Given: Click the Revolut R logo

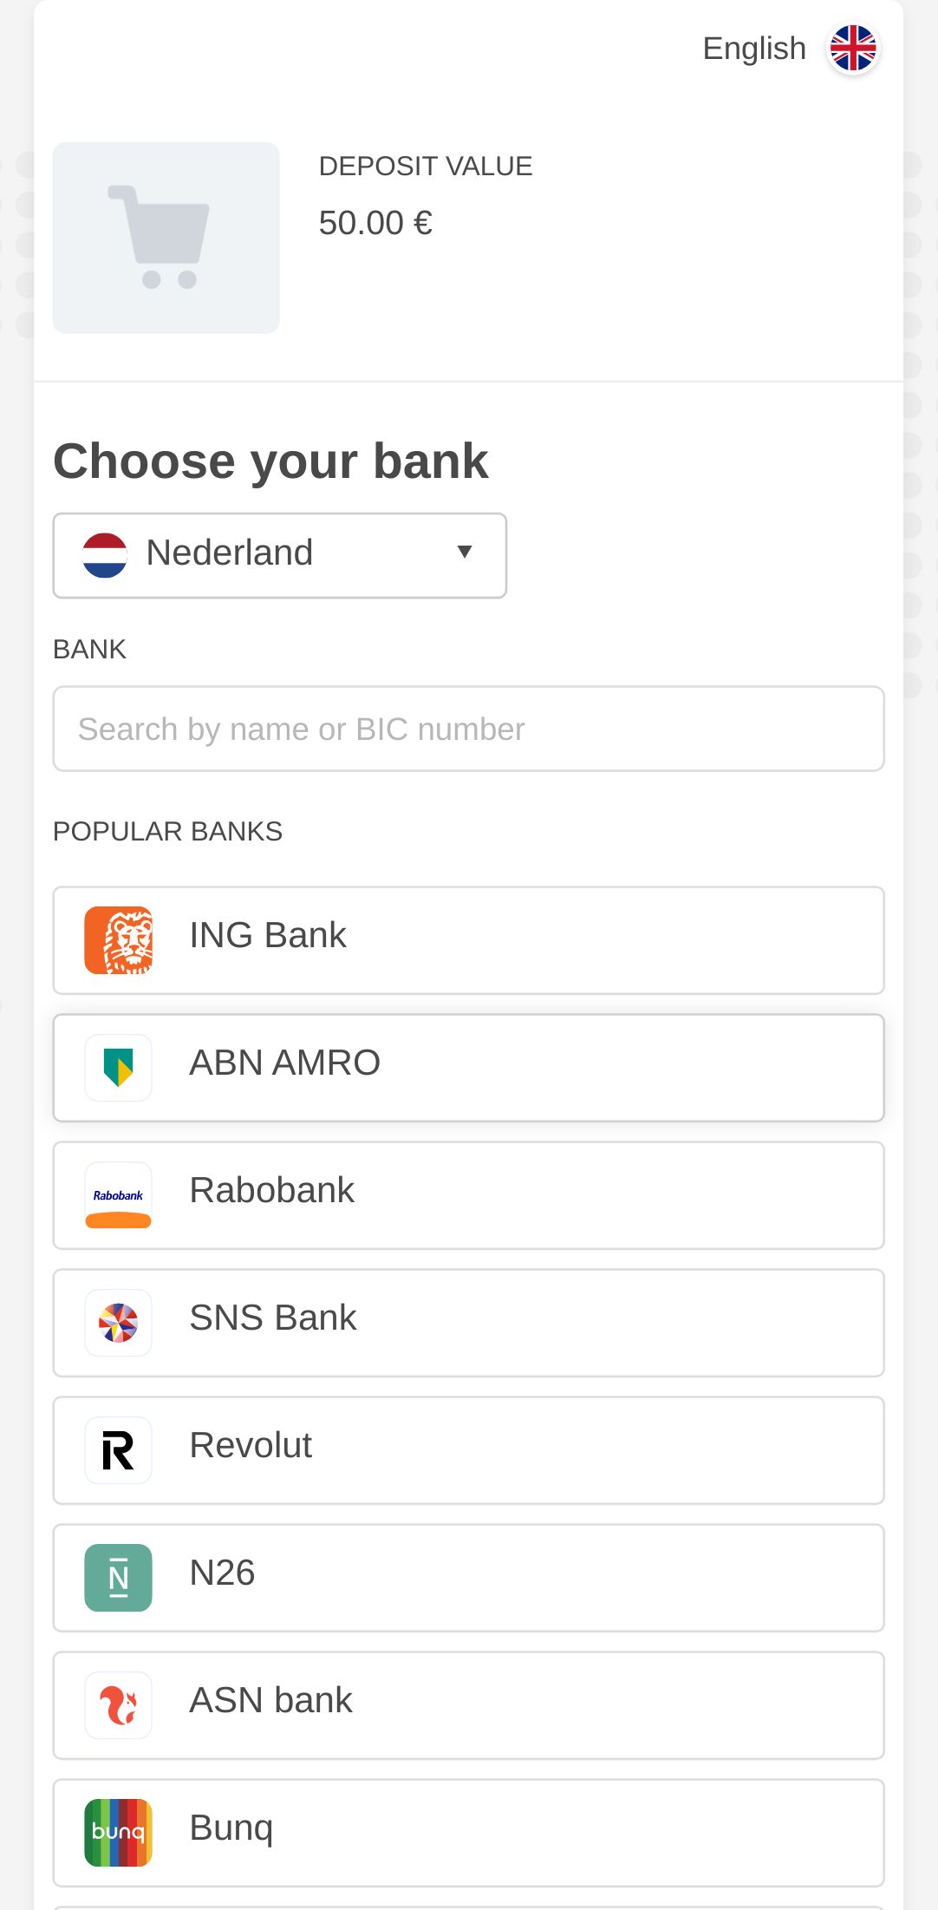Looking at the screenshot, I should coord(118,1450).
